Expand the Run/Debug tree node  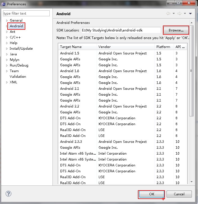(7, 65)
